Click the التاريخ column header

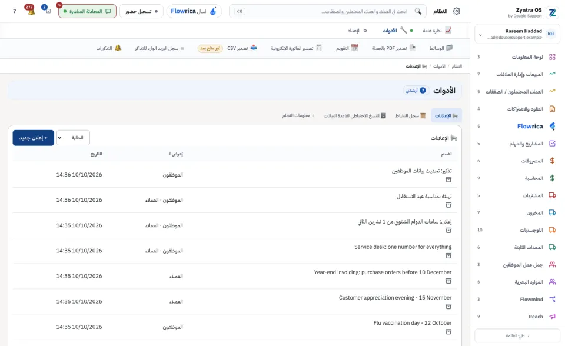tap(96, 154)
